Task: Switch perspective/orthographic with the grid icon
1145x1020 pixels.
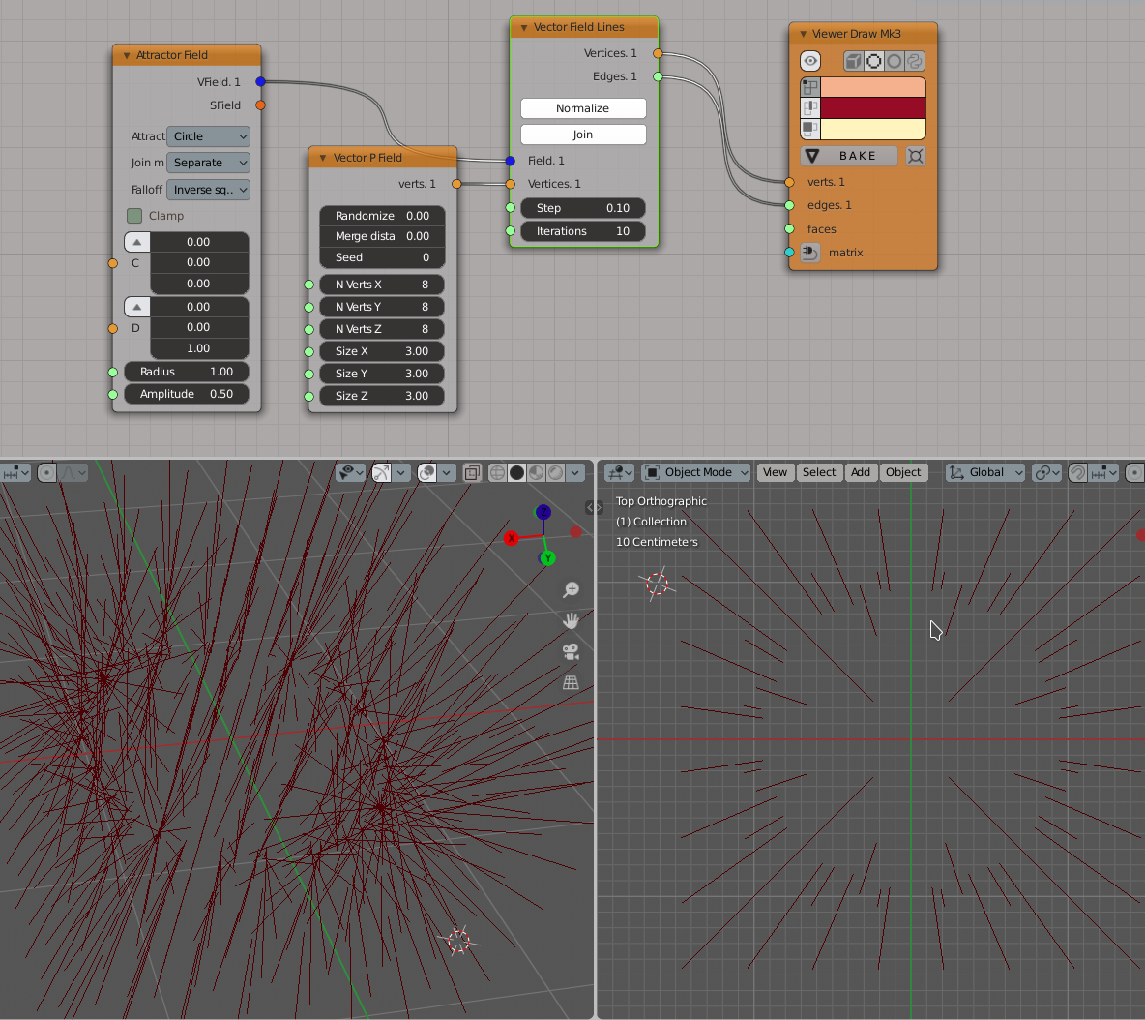Action: click(571, 682)
